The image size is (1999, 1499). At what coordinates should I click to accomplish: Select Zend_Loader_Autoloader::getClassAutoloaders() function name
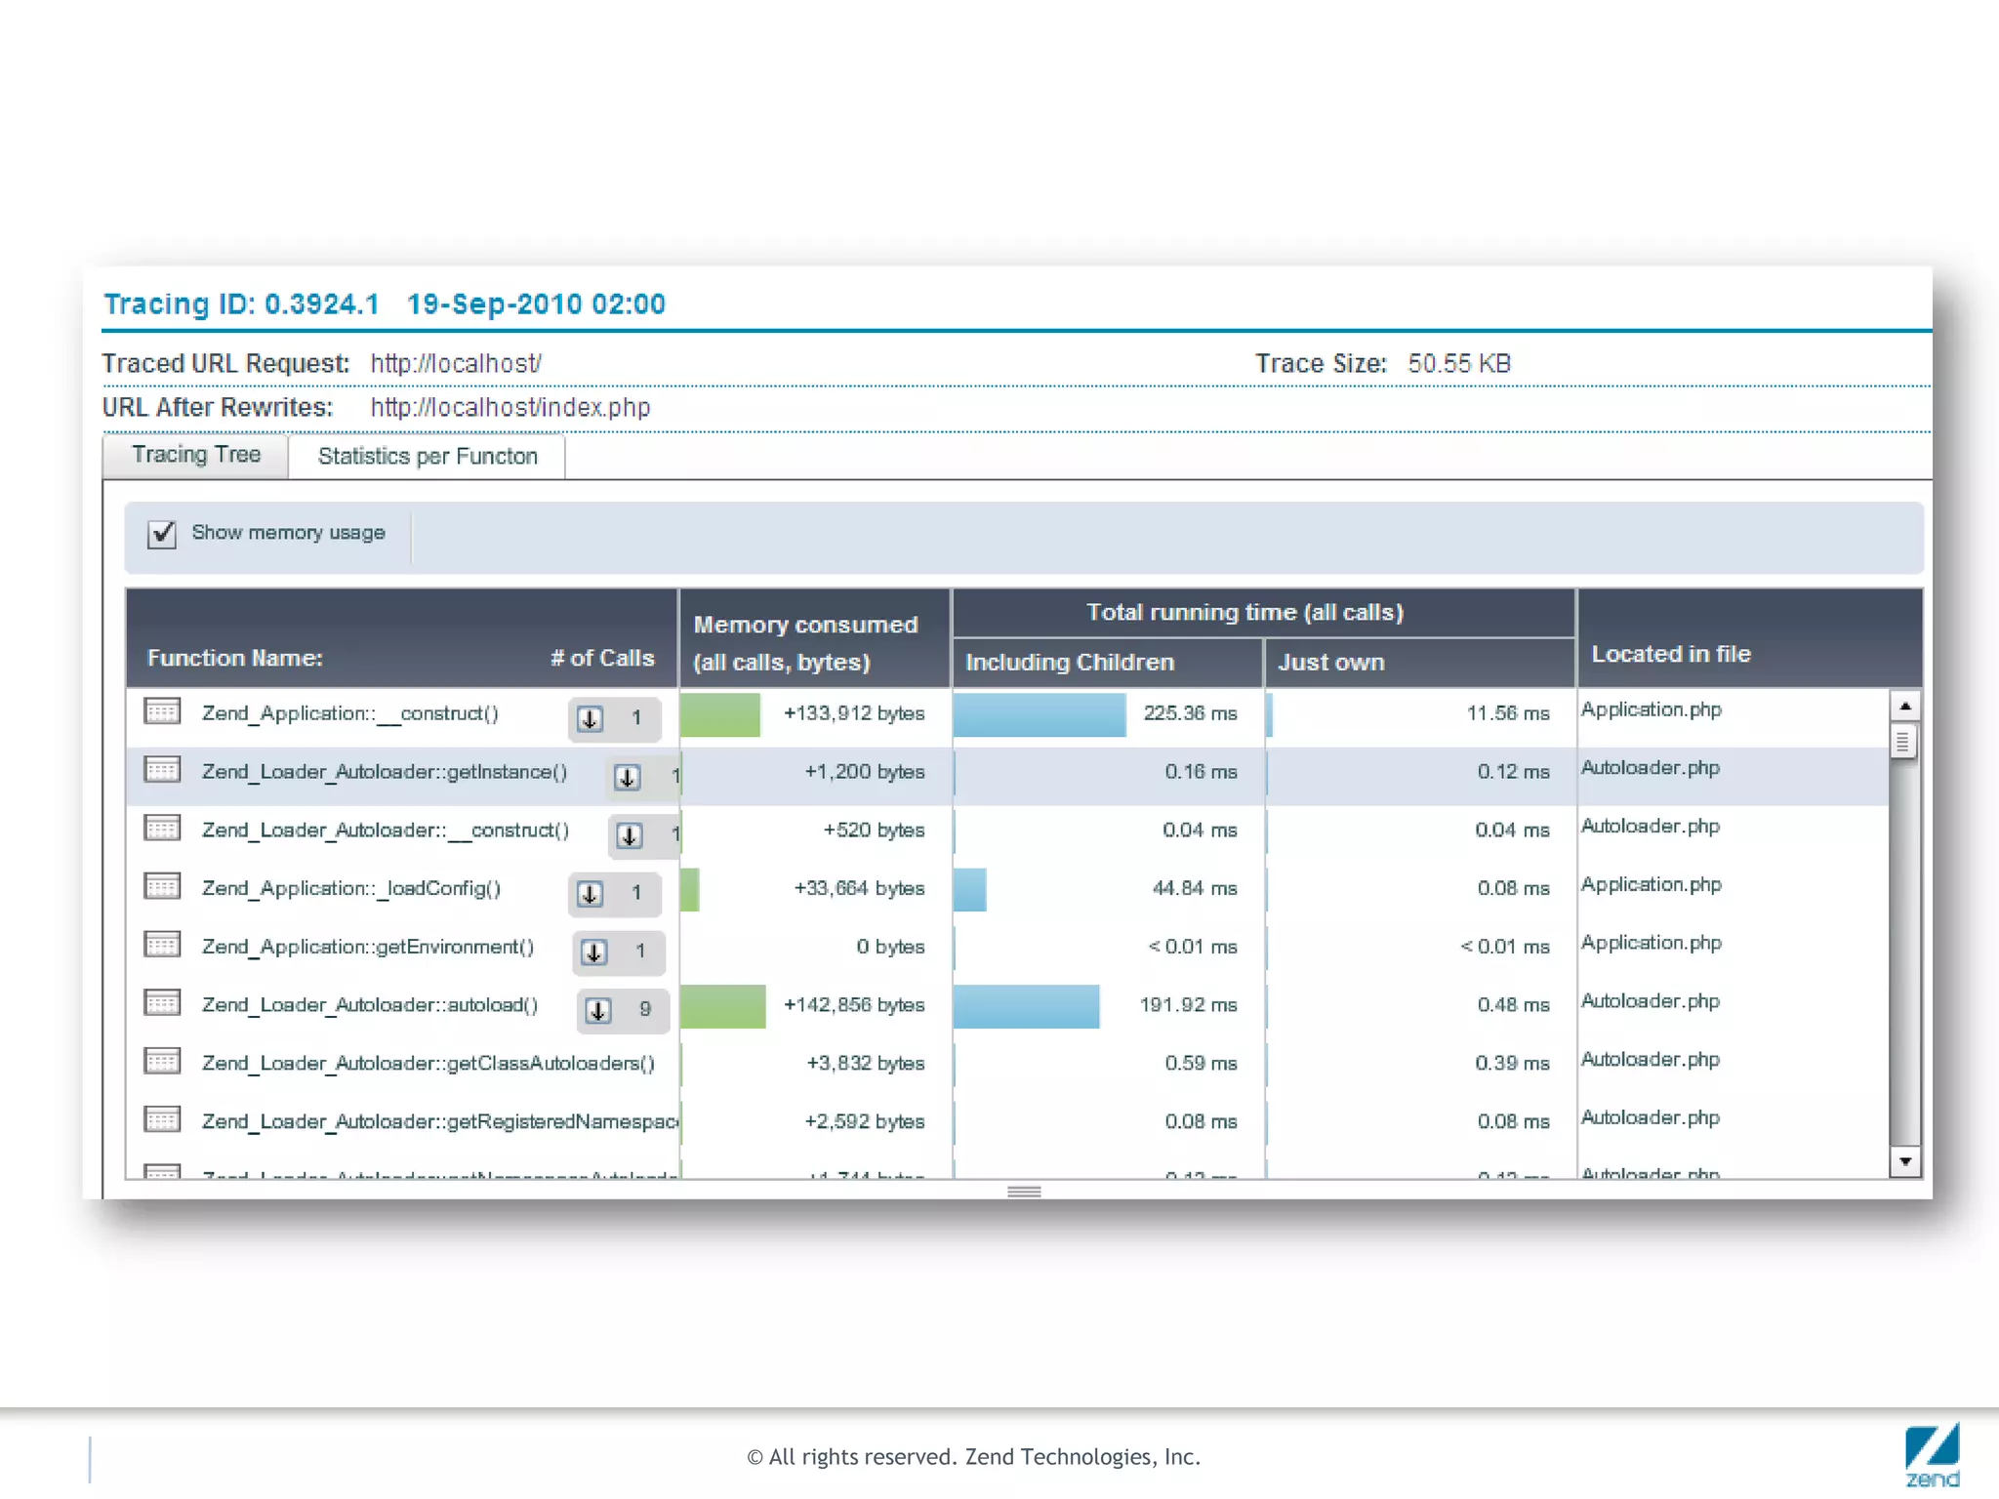coord(428,1064)
